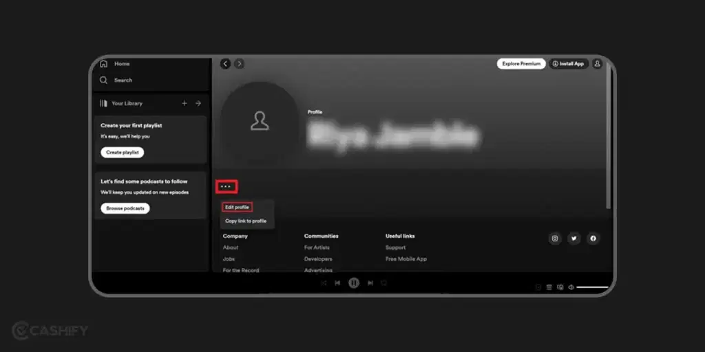Select Copy link to profile
Screen dimensions: 705x352
(x=246, y=221)
